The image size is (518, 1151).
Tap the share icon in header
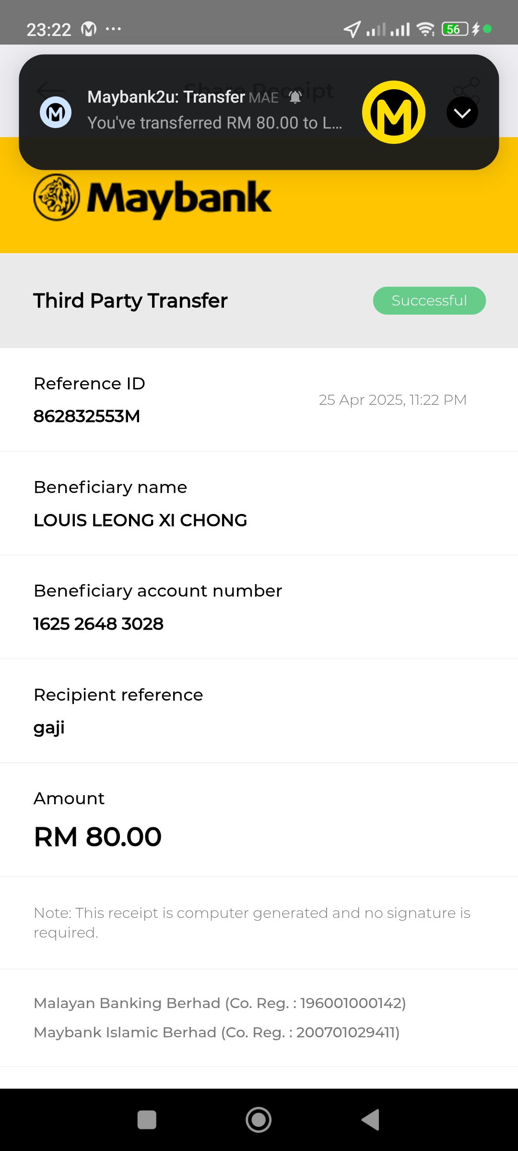tap(467, 90)
